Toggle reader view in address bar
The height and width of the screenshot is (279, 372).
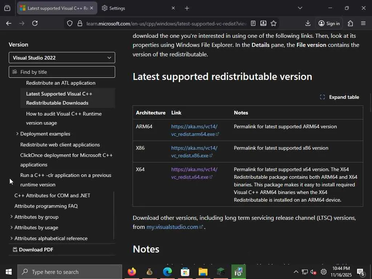[x=253, y=23]
